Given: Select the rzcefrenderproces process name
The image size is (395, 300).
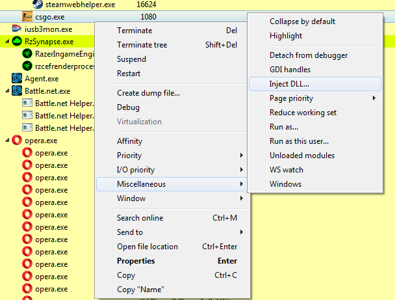Looking at the screenshot, I should click(x=65, y=66).
